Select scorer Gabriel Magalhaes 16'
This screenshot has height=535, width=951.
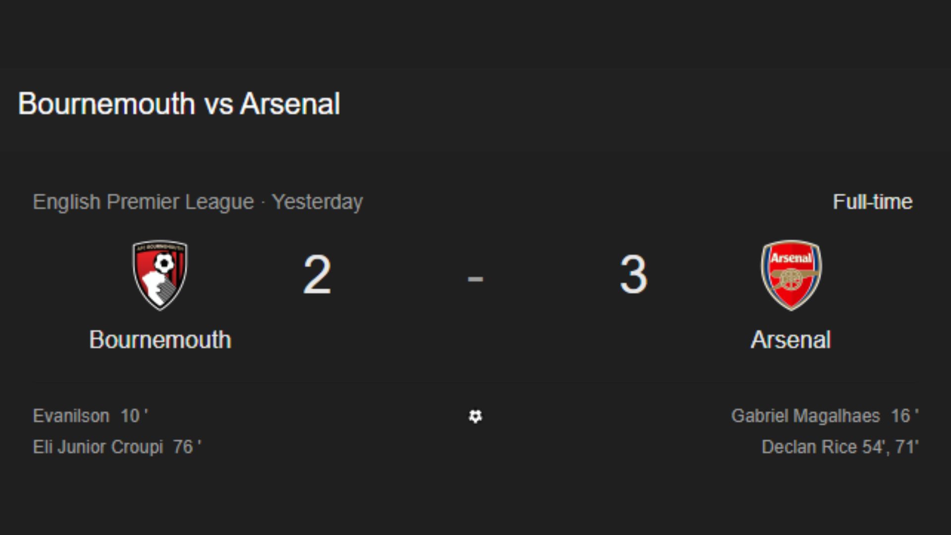point(825,416)
